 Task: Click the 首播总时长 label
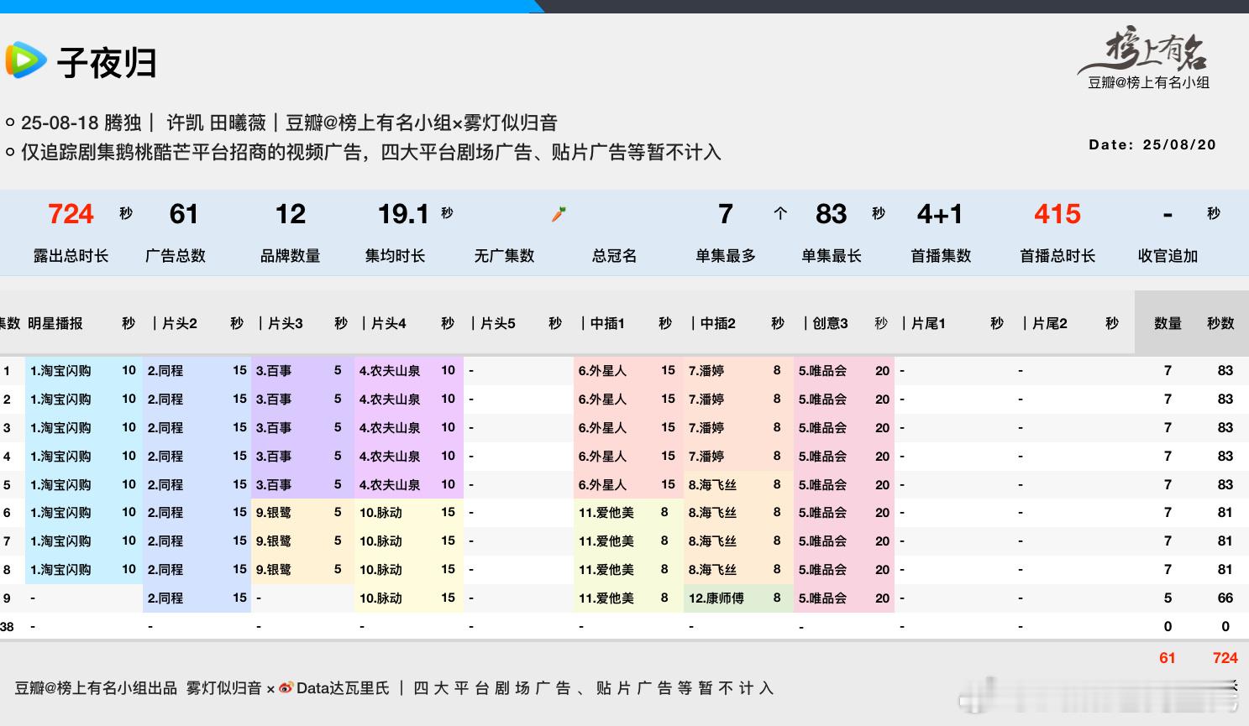pyautogui.click(x=1057, y=255)
